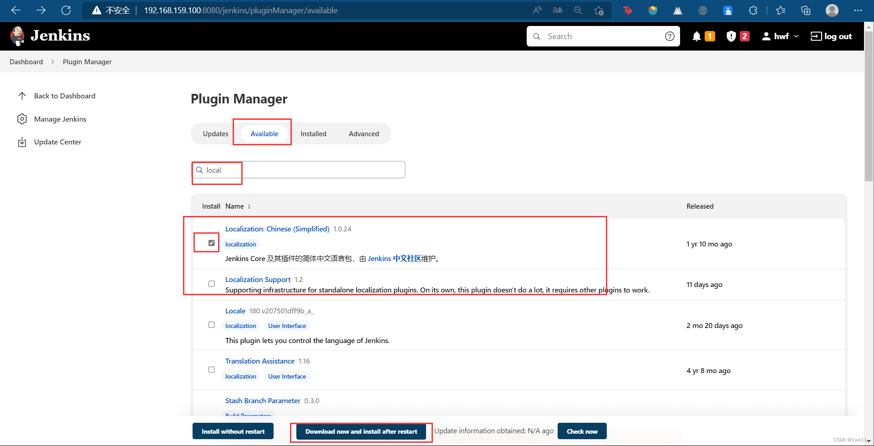The image size is (874, 446).
Task: Check the Locale plugin checkbox
Action: (x=212, y=325)
